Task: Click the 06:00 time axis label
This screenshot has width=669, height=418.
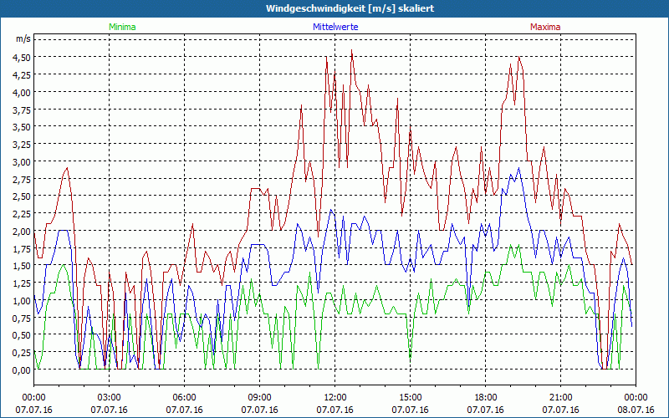Action: (185, 397)
